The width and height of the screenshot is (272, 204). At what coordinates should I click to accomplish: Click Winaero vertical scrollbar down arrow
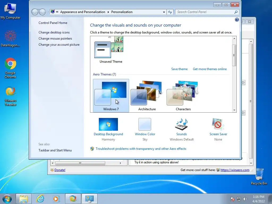251,163
